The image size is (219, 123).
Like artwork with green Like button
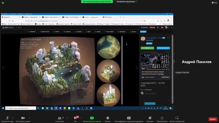pyautogui.click(x=147, y=48)
